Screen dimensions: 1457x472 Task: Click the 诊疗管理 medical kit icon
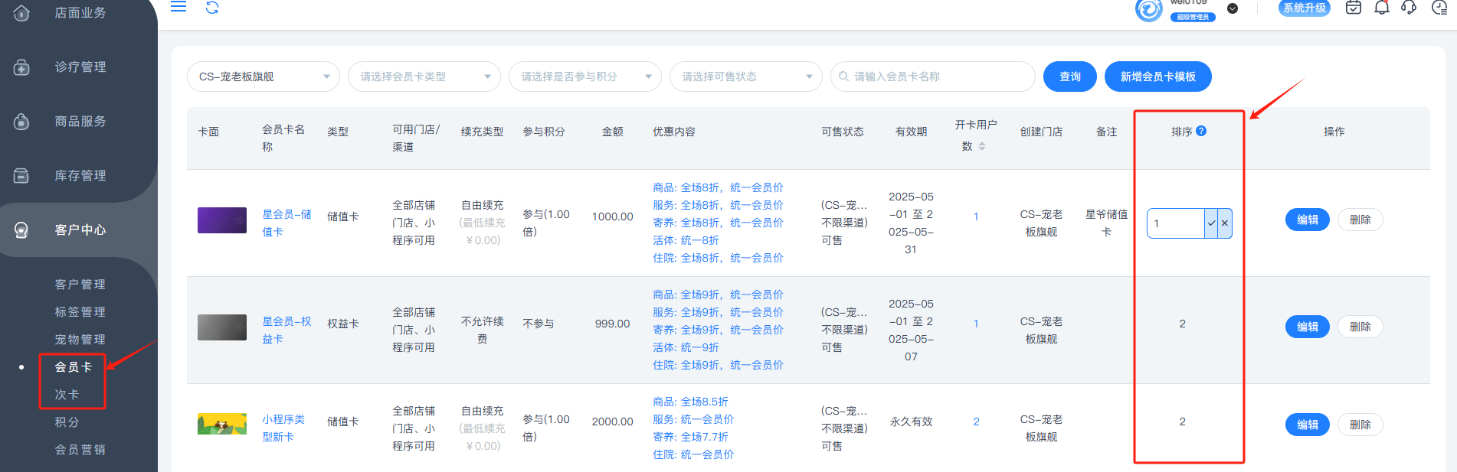(x=21, y=67)
